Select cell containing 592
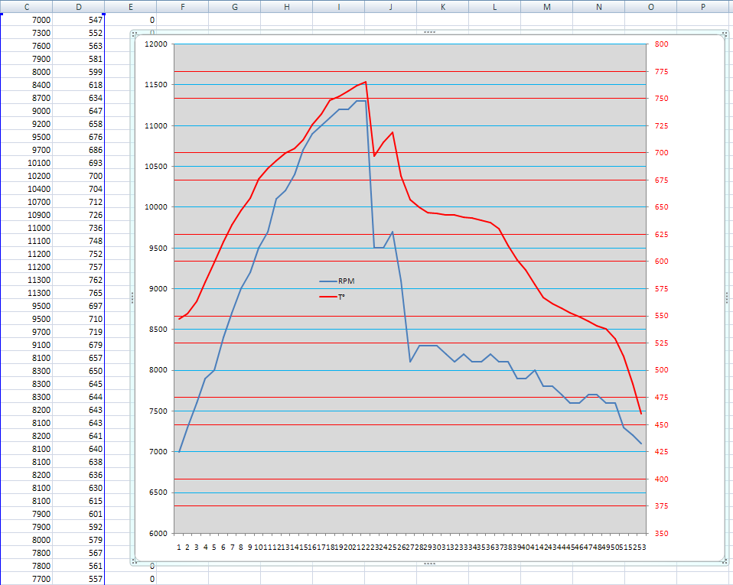 [79, 527]
